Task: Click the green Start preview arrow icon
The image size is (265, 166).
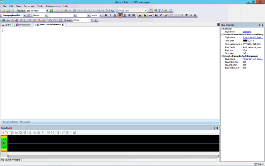Action: point(51,11)
